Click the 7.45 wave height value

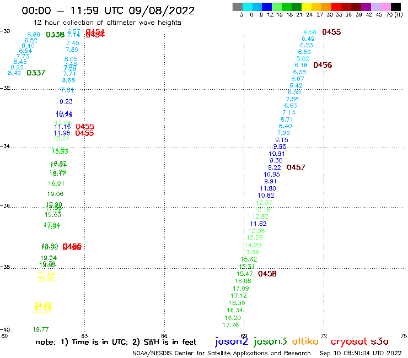tap(73, 43)
